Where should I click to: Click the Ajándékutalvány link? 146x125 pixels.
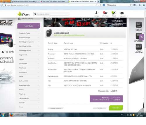point(27,18)
